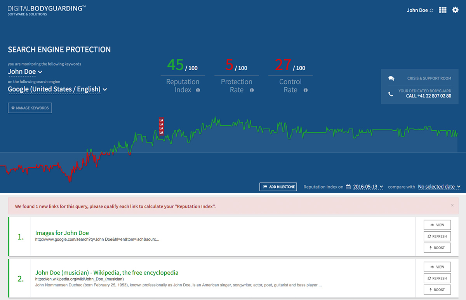Open the Crisis & Support Room
Image resolution: width=466 pixels, height=300 pixels.
click(429, 78)
